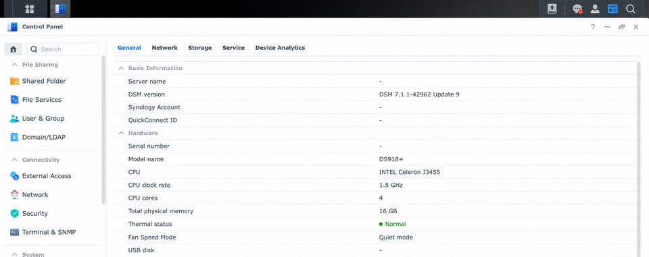
Task: Collapse the System section in the sidebar
Action: (14, 254)
